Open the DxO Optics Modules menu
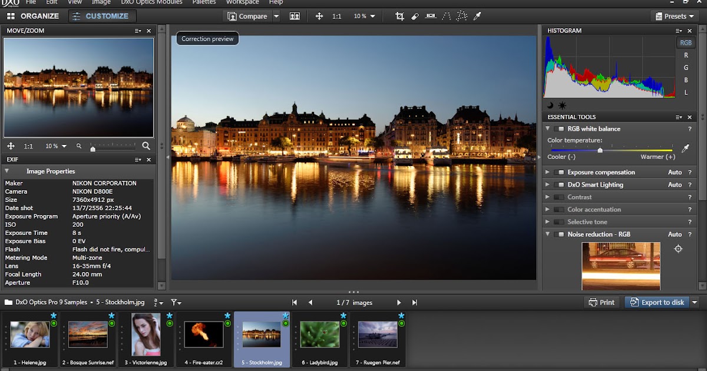Viewport: 707px width, 371px height. pos(150,2)
